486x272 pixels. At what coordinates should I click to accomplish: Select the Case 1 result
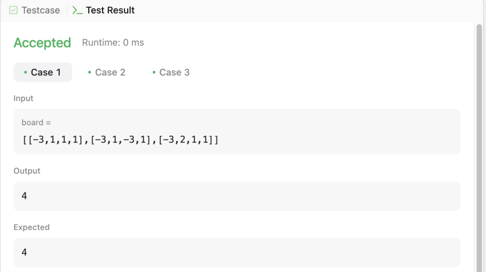click(x=43, y=72)
